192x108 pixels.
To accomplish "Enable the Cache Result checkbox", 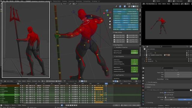I will (165, 95).
